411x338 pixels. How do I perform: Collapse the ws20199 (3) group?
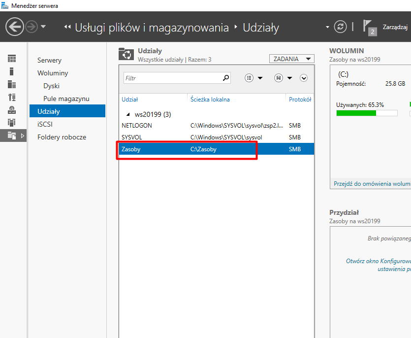tap(130, 114)
